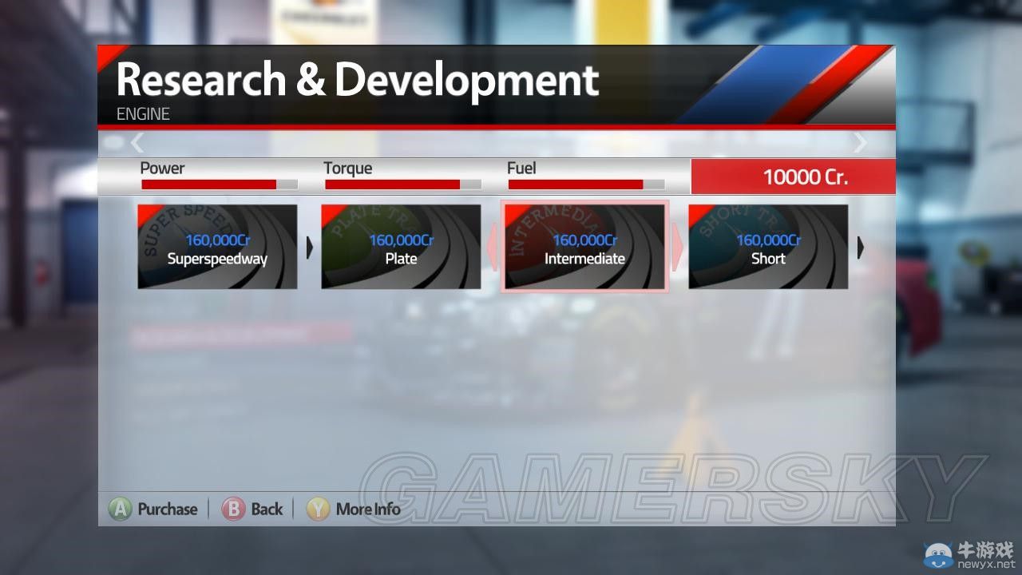Click the ENGINE subtitle text
Screen dimensions: 1022x575
[143, 114]
